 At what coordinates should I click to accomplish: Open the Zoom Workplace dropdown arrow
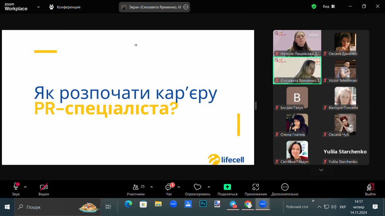(38, 6)
